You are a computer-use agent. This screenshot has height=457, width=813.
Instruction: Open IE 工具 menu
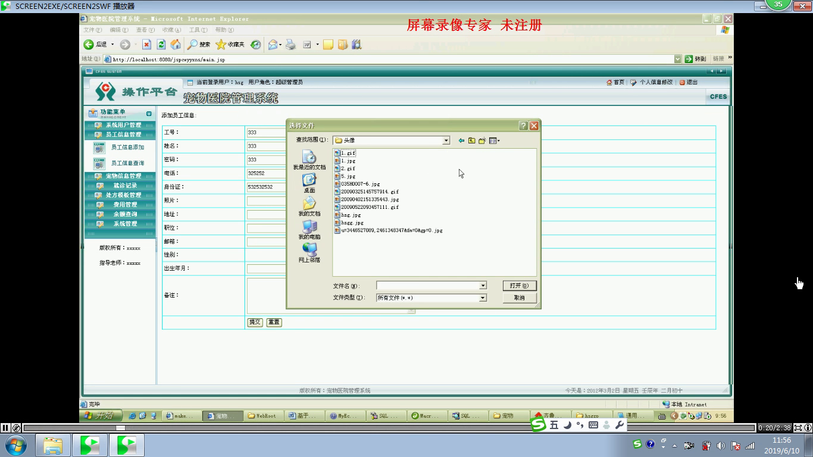coord(198,30)
